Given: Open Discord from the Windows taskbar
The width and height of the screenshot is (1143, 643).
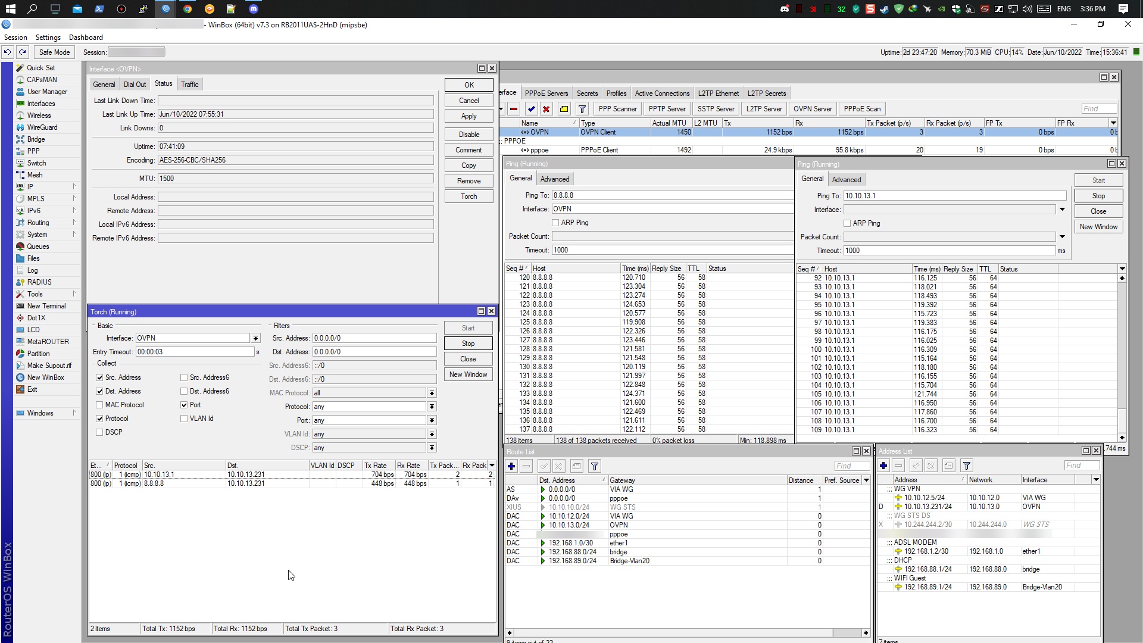Looking at the screenshot, I should tap(254, 9).
